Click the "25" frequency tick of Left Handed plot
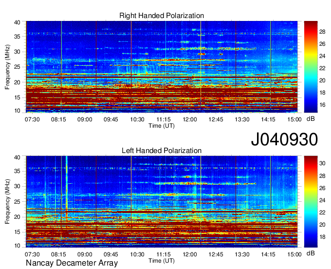 [x=17, y=202]
